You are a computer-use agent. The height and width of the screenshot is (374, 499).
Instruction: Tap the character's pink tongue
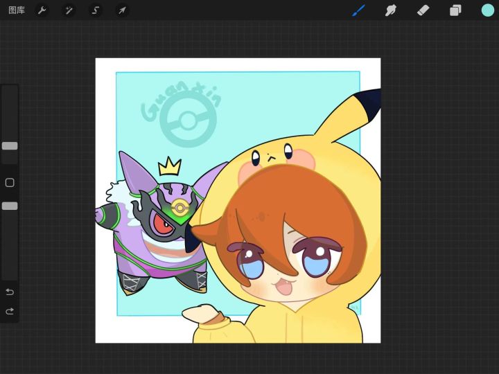click(286, 291)
